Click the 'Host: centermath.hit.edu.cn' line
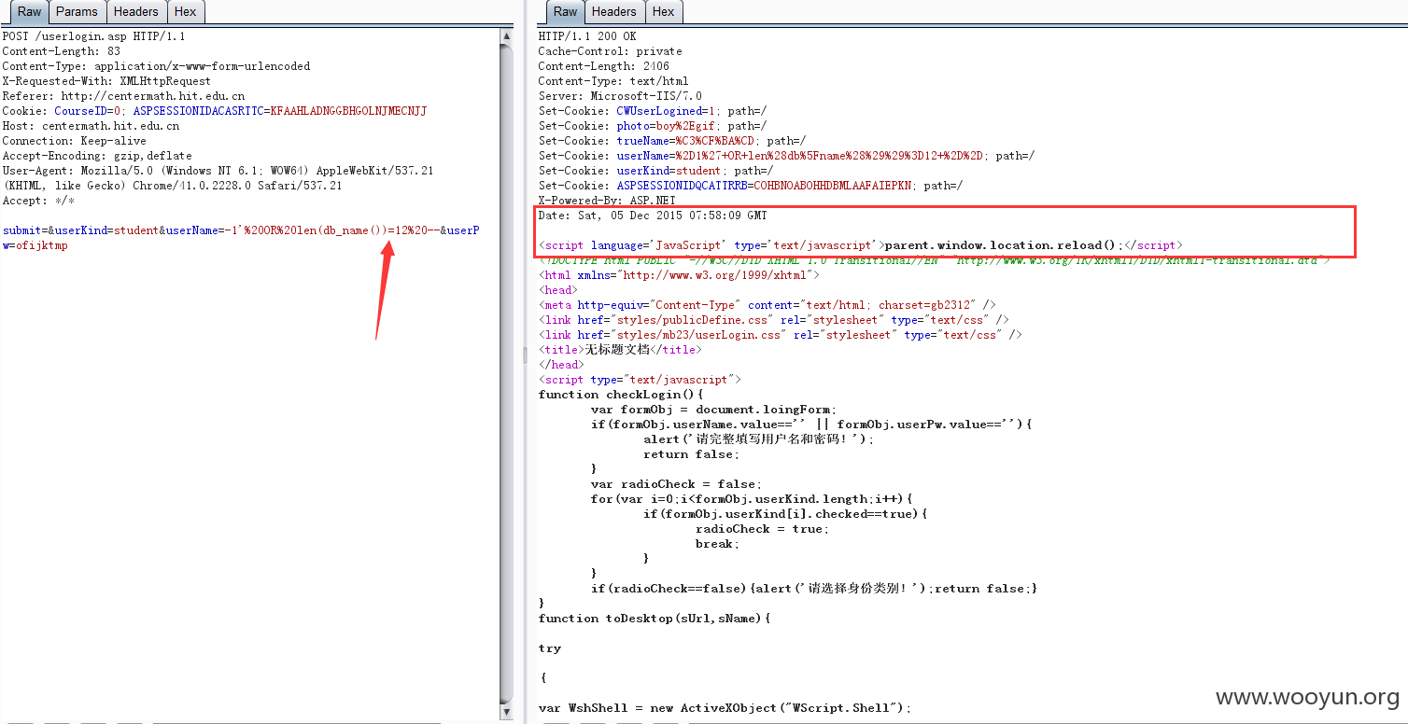The width and height of the screenshot is (1408, 724). (x=91, y=126)
